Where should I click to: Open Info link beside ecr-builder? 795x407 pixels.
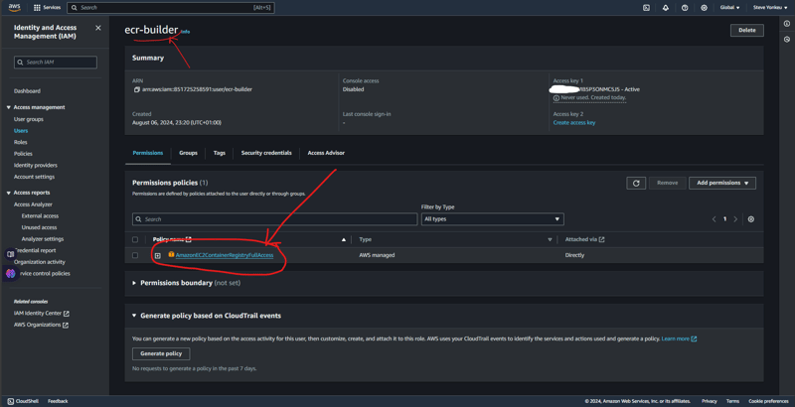click(x=186, y=32)
